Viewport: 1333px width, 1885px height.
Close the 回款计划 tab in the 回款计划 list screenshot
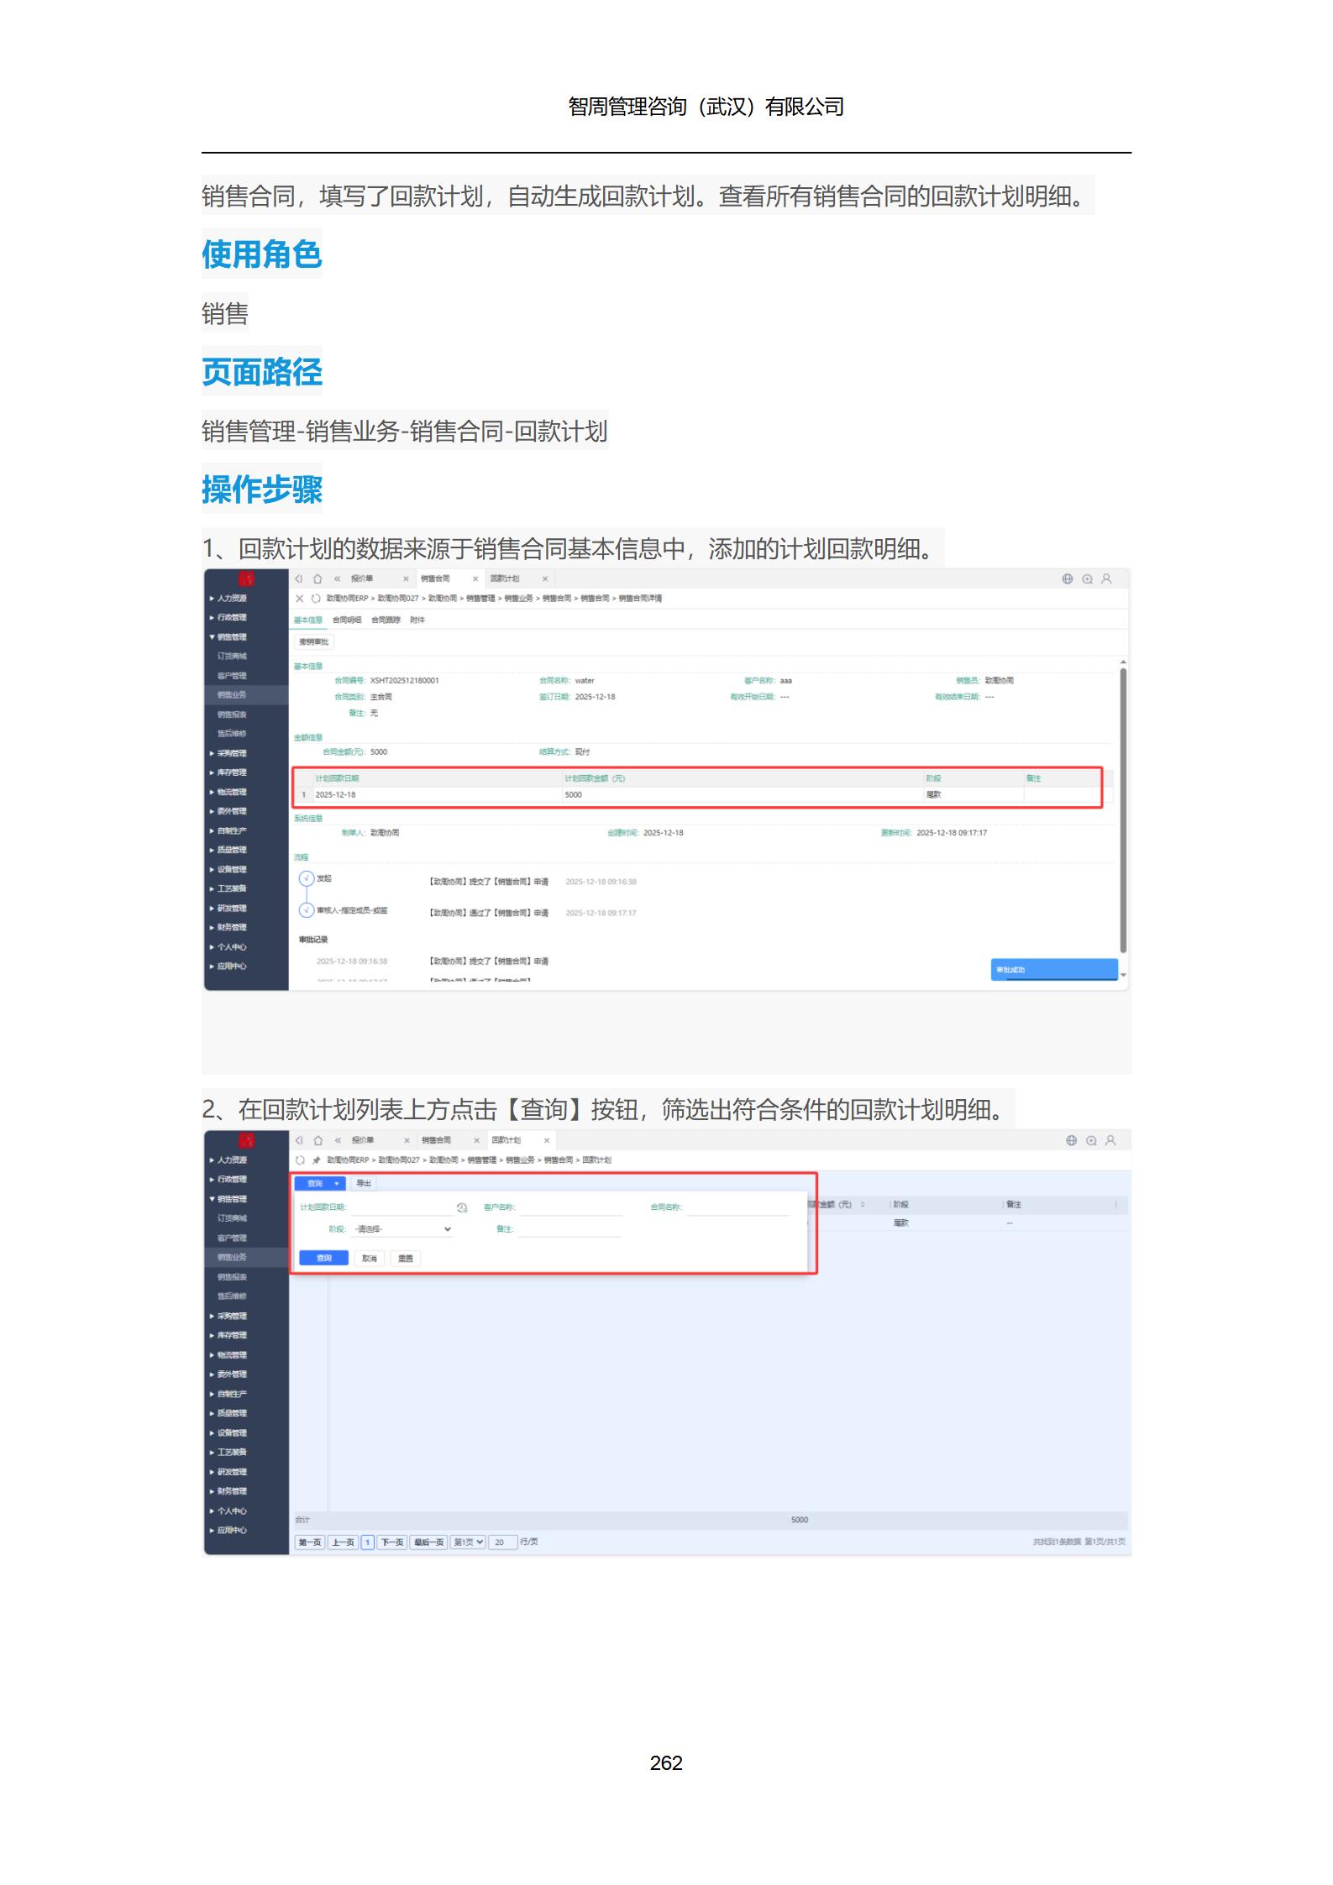[546, 1140]
